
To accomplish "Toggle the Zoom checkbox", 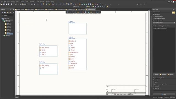I will coord(154,82).
